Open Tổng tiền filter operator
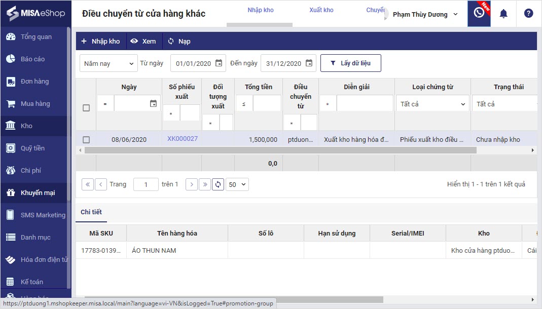Viewport: 542px width, 309px height. 244,103
